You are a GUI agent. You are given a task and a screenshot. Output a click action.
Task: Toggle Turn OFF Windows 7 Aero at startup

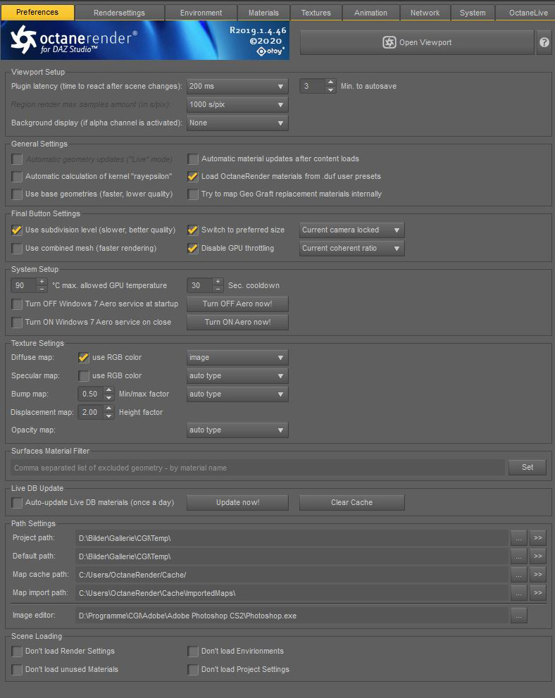coord(17,304)
